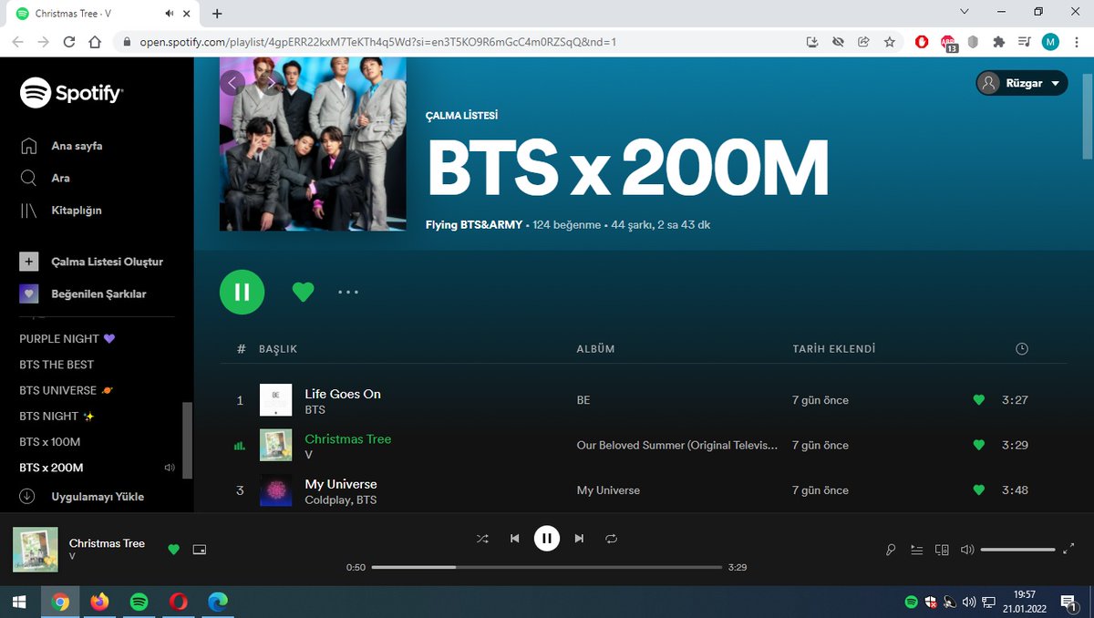Open connect to a device icon
Screen dimensions: 1094x618
click(942, 550)
